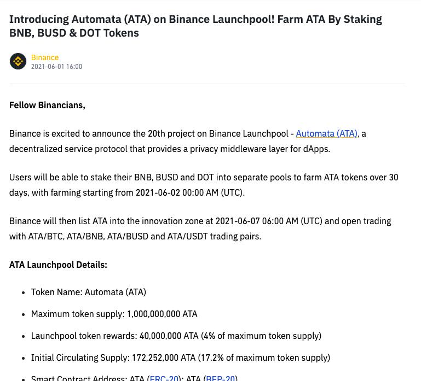Click the "Maximum token supply" bullet
The height and width of the screenshot is (381, 421).
click(114, 314)
